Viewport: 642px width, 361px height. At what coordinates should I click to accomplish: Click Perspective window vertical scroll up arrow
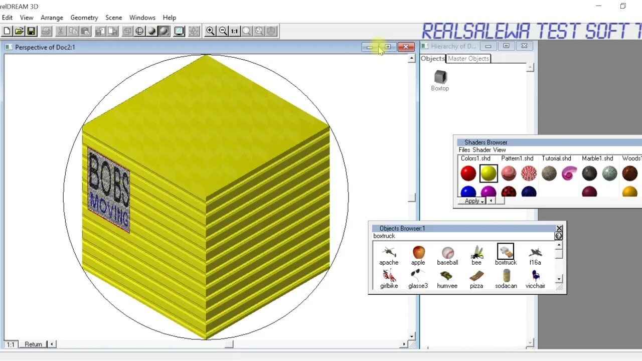tap(412, 58)
